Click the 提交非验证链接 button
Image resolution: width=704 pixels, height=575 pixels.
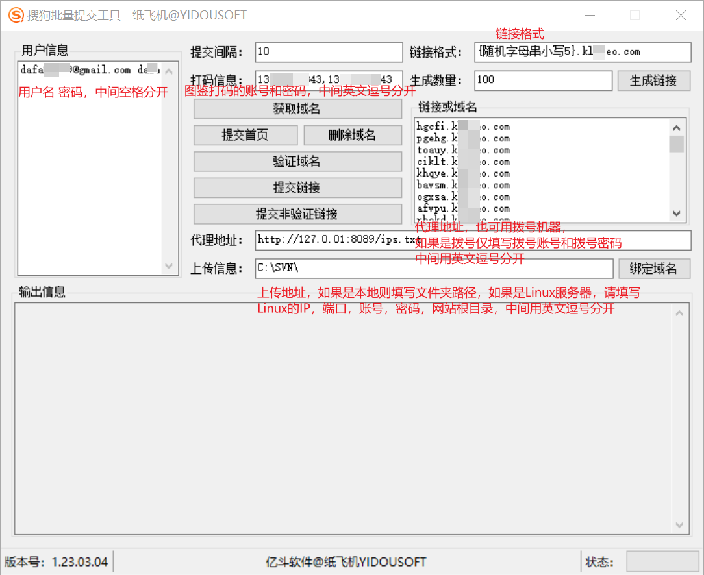pyautogui.click(x=297, y=214)
